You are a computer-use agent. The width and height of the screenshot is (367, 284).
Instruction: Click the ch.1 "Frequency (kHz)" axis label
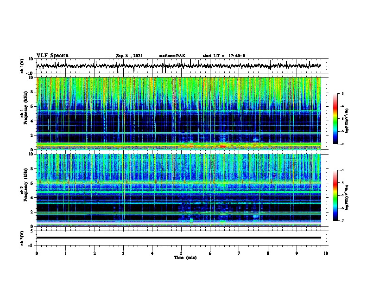[x=25, y=108]
